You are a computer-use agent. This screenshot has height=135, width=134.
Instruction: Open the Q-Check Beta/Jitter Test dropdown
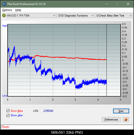coord(114,16)
